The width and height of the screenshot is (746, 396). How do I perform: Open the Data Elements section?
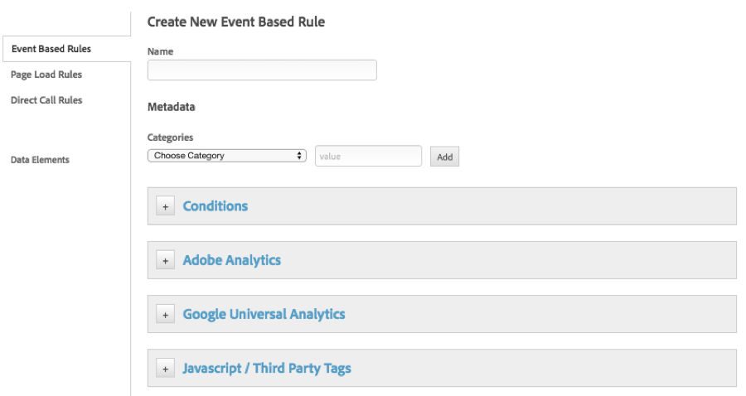pyautogui.click(x=40, y=160)
